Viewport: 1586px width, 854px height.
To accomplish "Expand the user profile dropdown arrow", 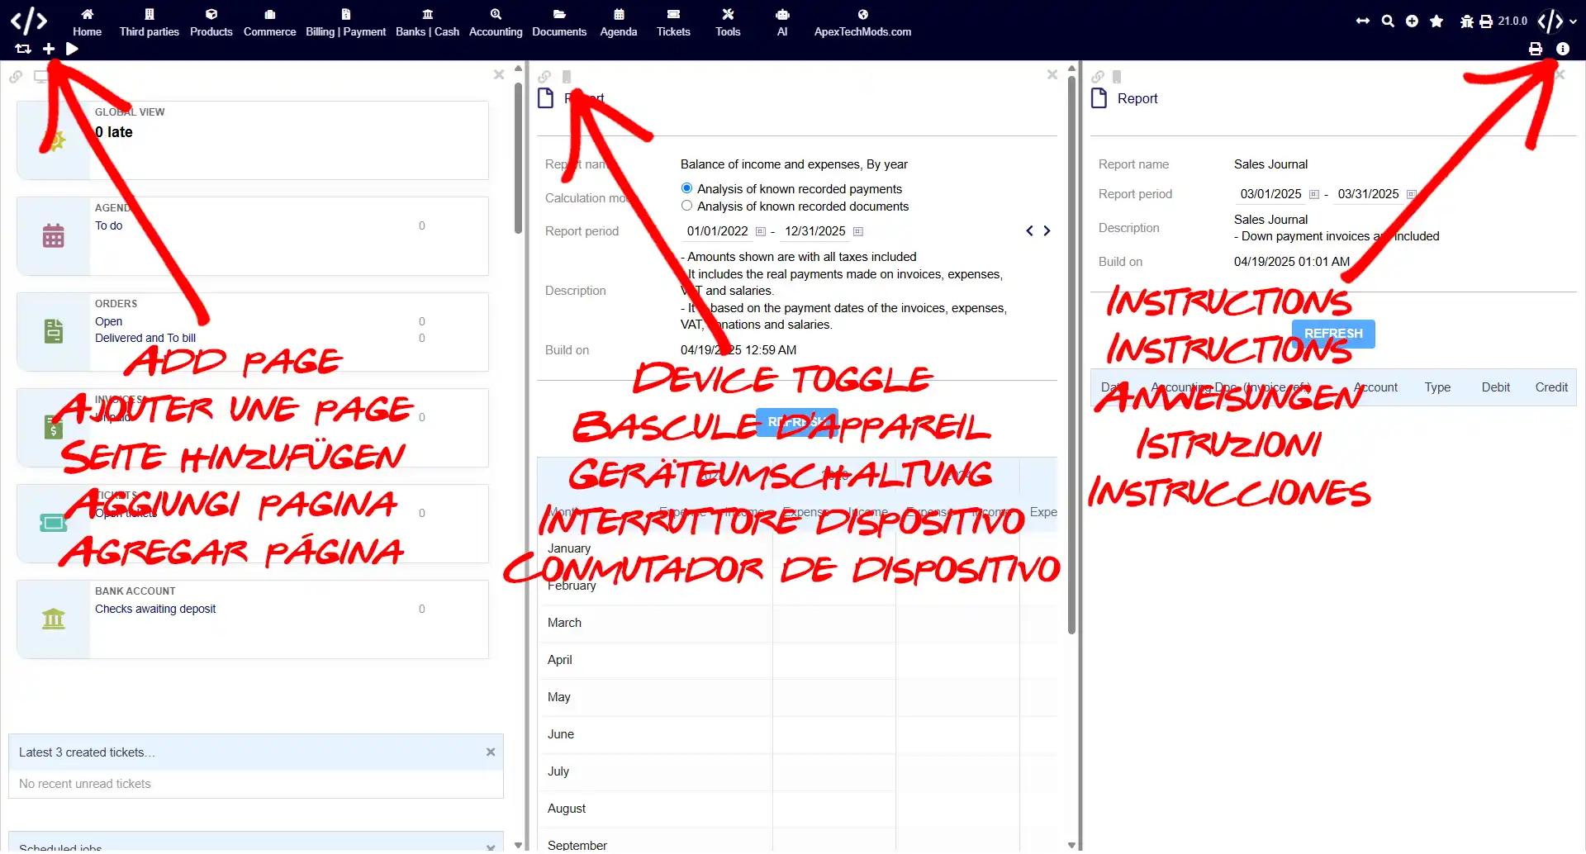I will (x=1573, y=22).
